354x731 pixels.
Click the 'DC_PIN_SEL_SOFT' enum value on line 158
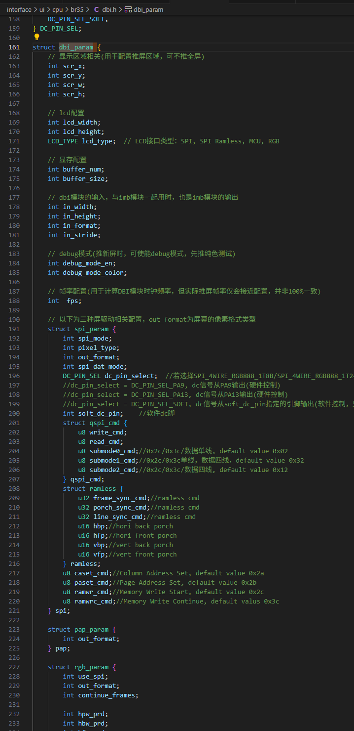(76, 19)
